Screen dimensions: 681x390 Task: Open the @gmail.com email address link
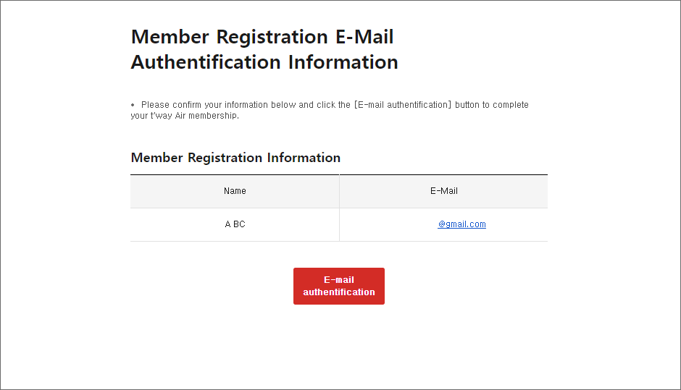point(461,224)
